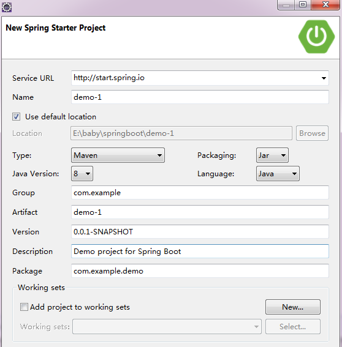Click the Eclipse gear icon in title bar

[x=7, y=7]
